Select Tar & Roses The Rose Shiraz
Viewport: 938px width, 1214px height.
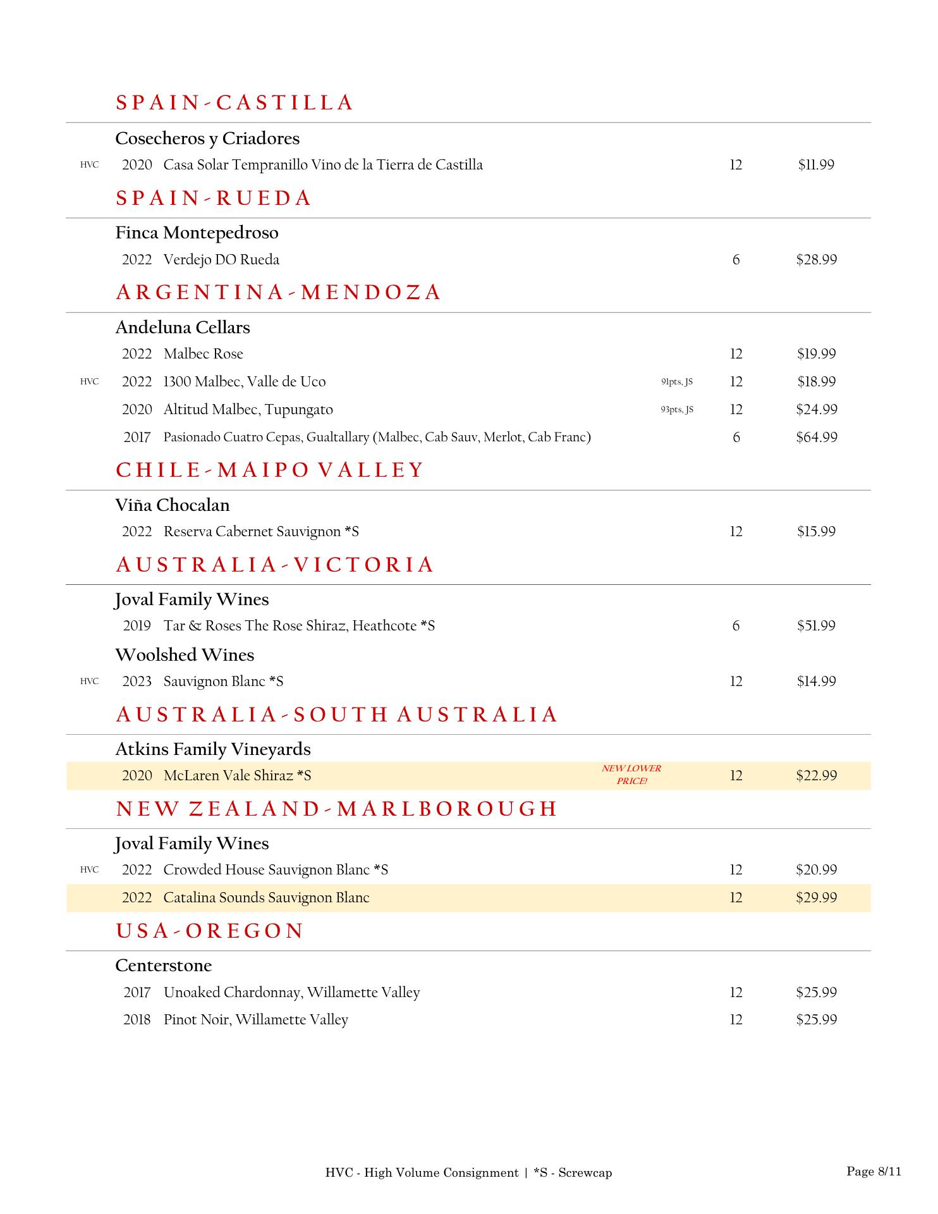click(299, 626)
